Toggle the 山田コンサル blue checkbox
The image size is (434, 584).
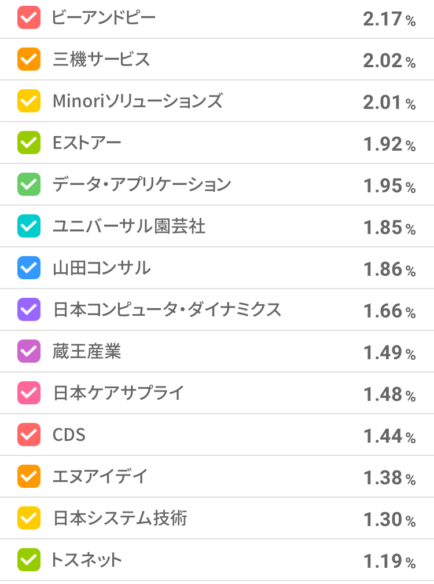coord(29,268)
